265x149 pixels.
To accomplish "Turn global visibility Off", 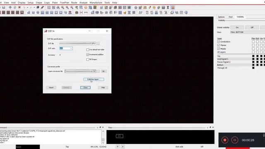I will (x=252, y=27).
